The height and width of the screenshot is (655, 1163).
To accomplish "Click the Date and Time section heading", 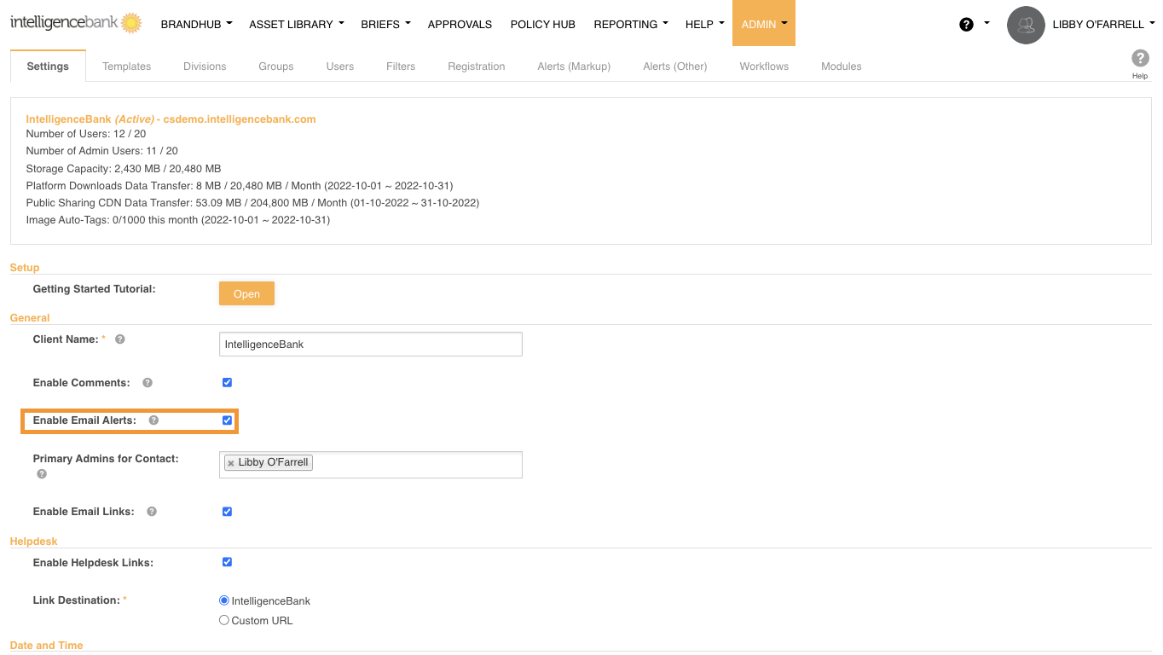I will 46,646.
